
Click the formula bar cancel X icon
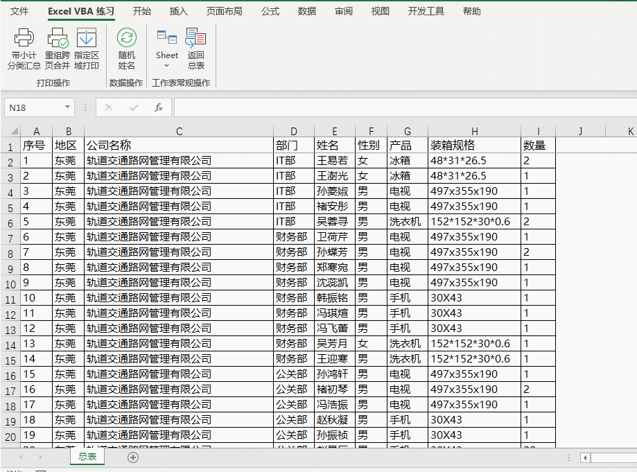(108, 107)
